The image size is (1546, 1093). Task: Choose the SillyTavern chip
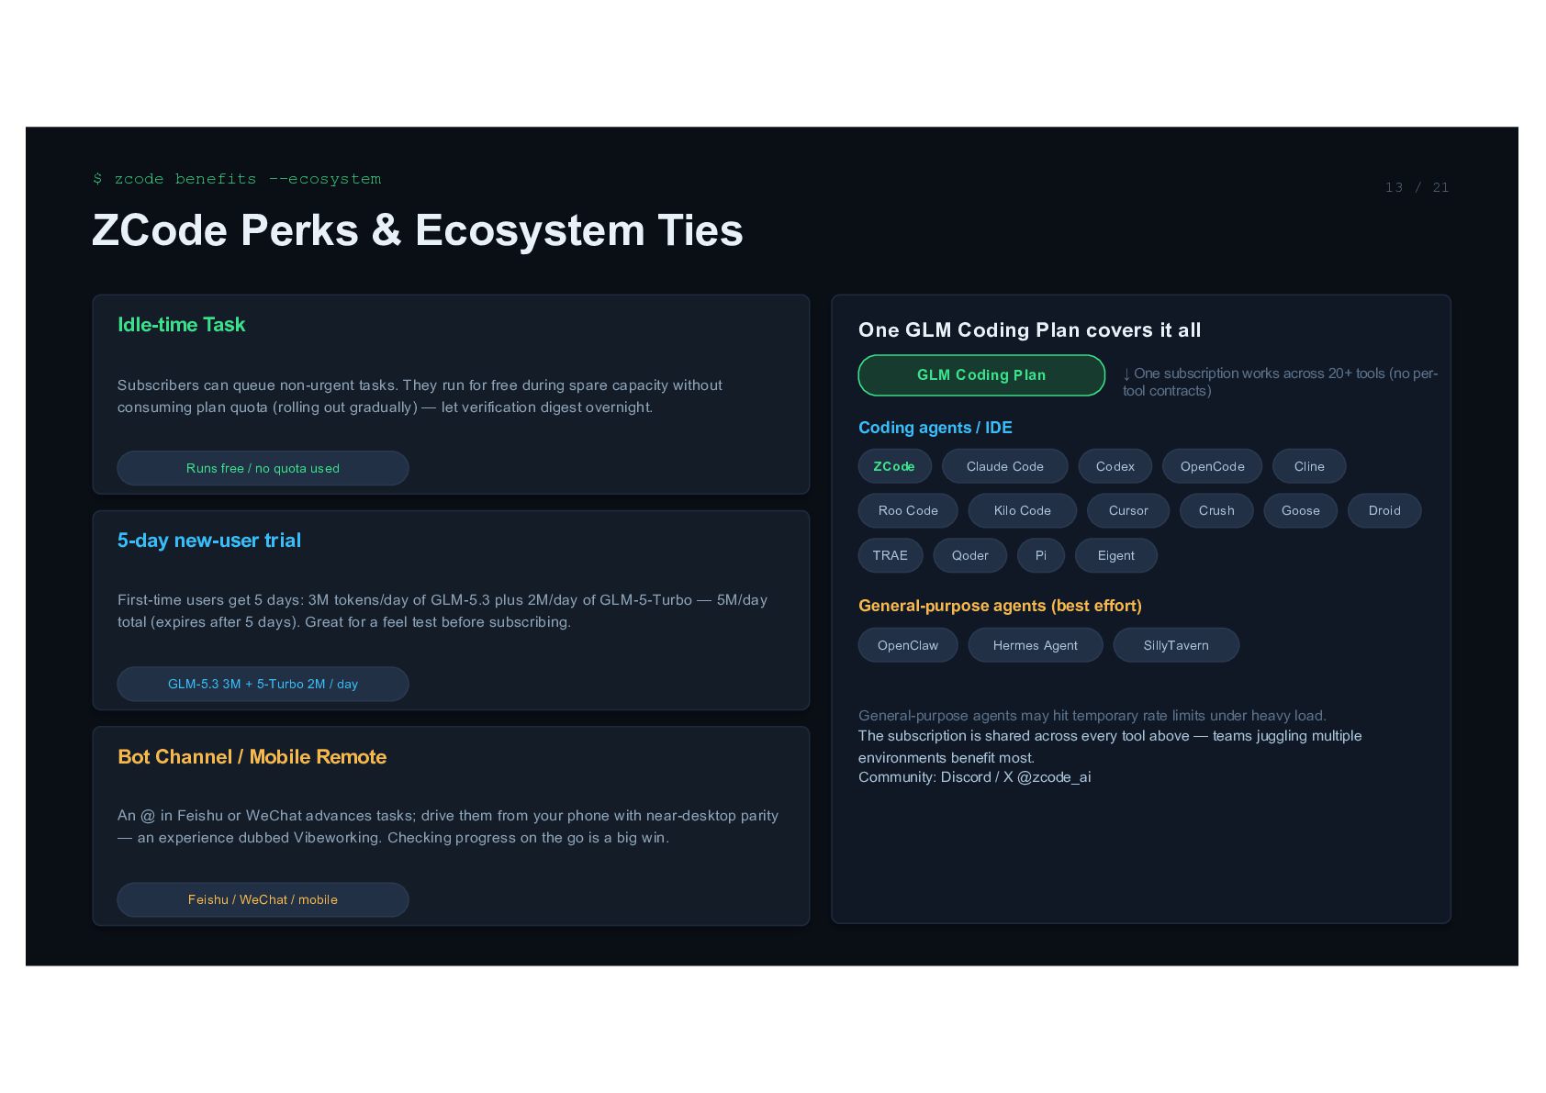pos(1176,645)
